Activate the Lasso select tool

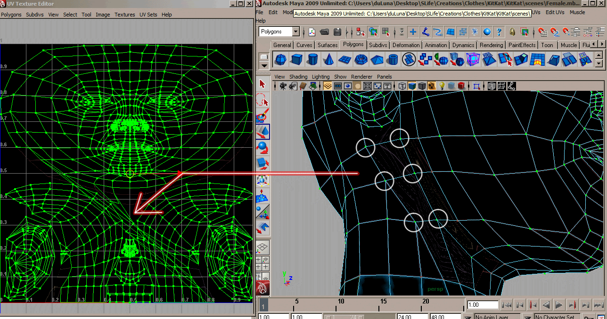click(262, 100)
